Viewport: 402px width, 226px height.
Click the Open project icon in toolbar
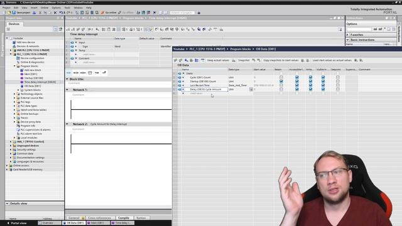(9, 13)
